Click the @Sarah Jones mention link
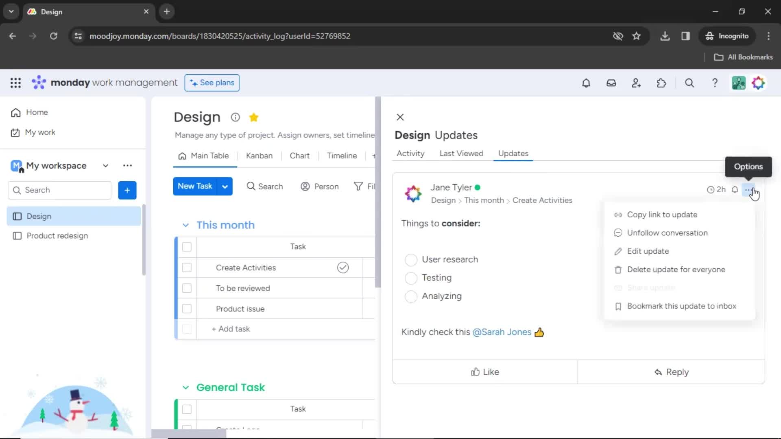 coord(502,332)
